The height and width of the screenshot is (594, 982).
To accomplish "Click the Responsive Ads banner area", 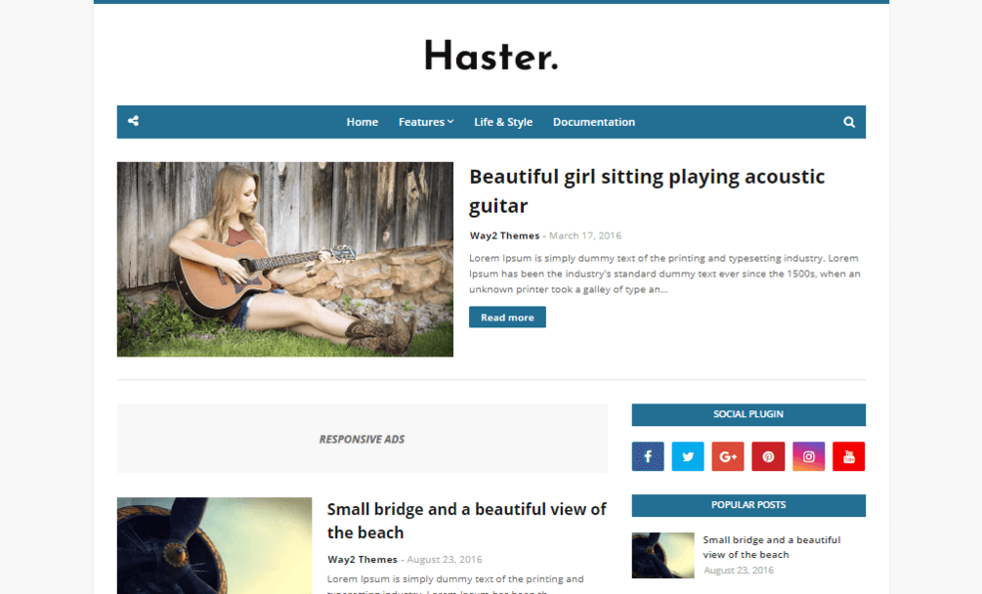I will [362, 438].
